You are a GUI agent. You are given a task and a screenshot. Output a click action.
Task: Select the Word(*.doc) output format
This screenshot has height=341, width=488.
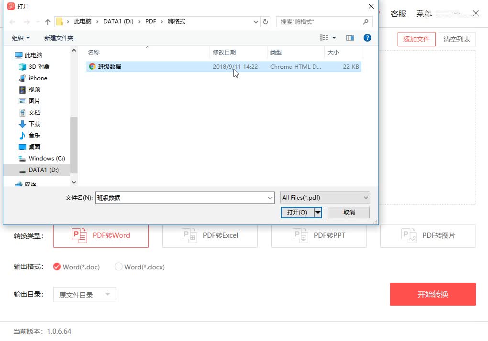[57, 267]
